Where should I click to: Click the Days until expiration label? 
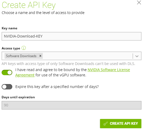click(18, 97)
